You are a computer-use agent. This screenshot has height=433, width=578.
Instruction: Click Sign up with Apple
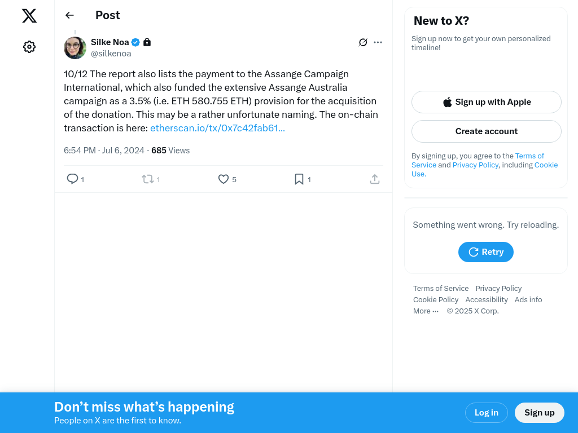486,102
